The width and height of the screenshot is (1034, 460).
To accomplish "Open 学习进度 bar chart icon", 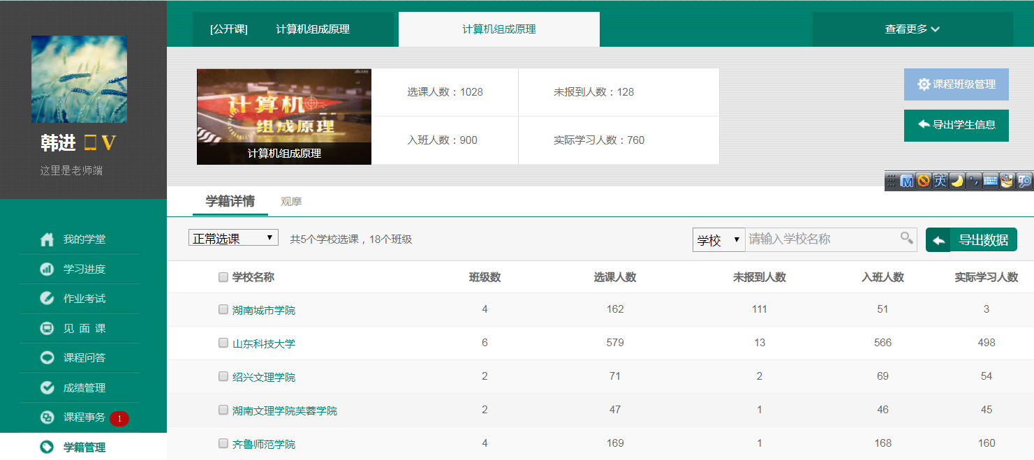I will [47, 269].
